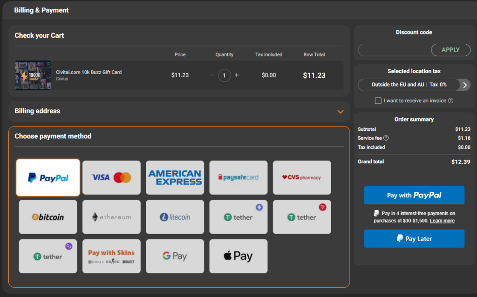
Task: Open the selected location tax selector
Action: (414, 85)
